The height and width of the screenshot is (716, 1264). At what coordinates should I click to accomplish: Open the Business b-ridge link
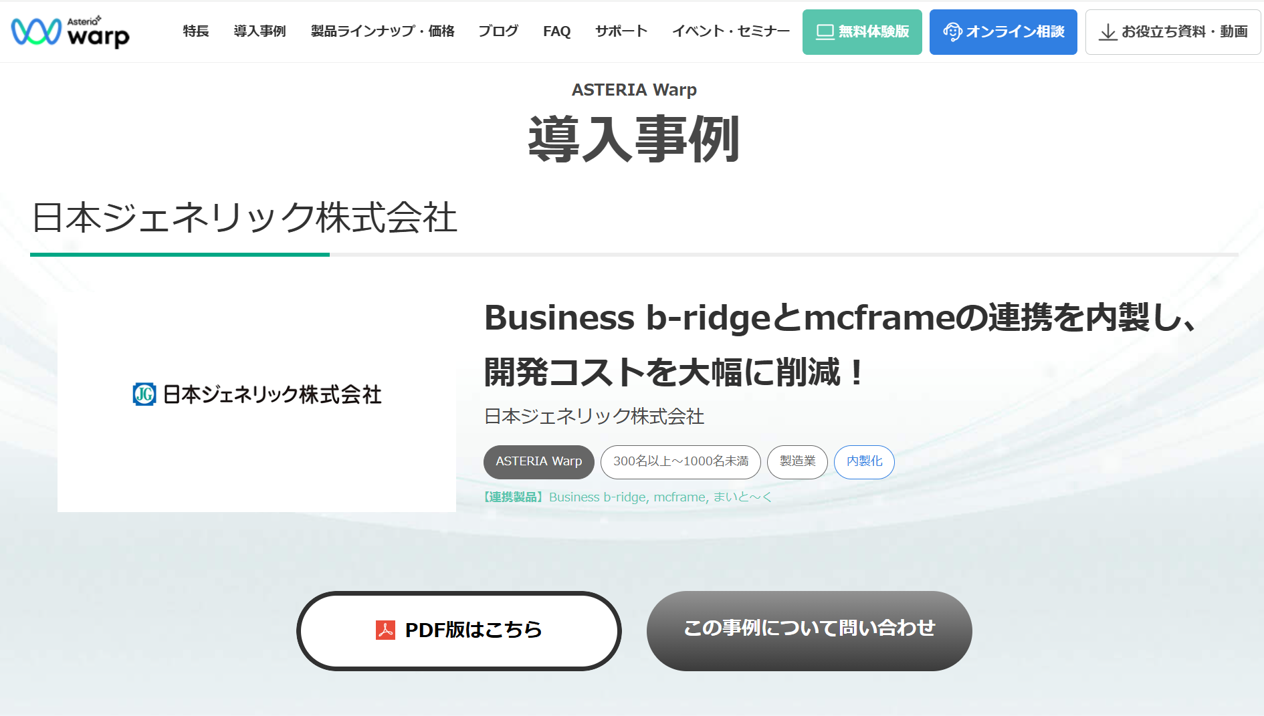tap(597, 497)
